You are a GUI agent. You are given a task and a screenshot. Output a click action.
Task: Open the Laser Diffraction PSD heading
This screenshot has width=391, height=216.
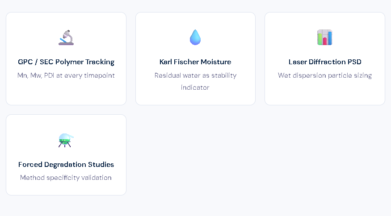pos(325,62)
